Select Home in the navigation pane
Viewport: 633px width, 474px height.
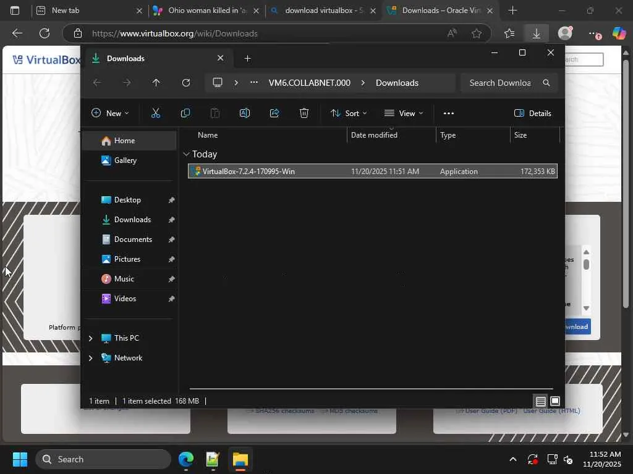130,141
